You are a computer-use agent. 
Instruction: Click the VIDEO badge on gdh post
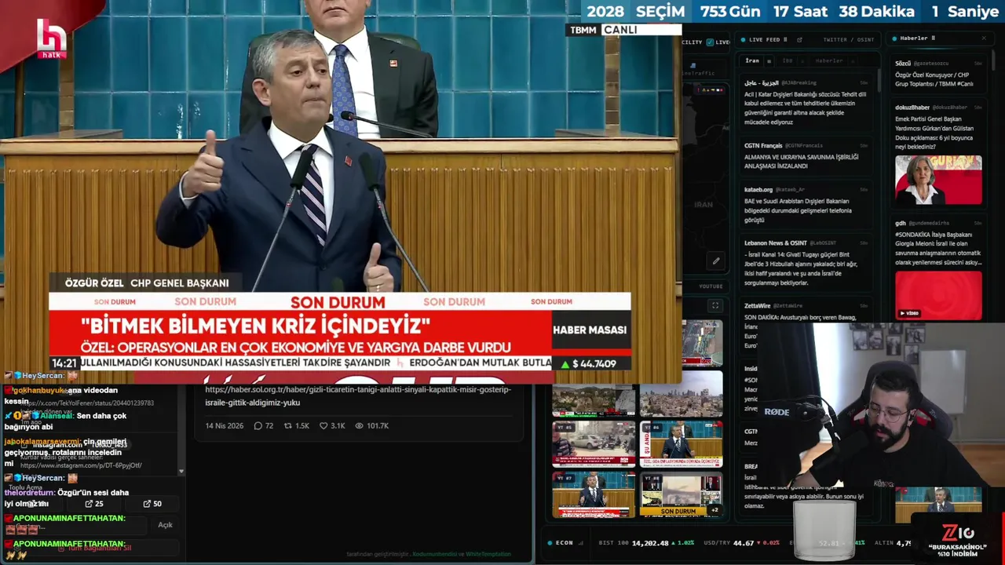pos(909,312)
